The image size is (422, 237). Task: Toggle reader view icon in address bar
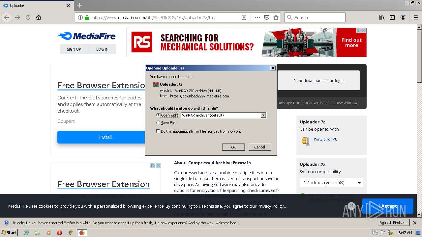click(x=244, y=17)
